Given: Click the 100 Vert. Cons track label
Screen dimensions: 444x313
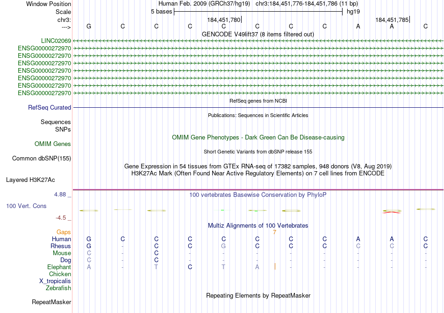Looking at the screenshot, I should tap(26, 206).
